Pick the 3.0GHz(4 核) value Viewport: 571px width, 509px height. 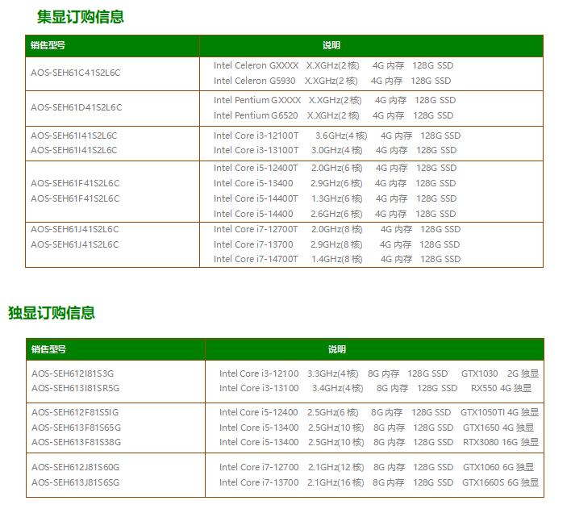(x=337, y=151)
